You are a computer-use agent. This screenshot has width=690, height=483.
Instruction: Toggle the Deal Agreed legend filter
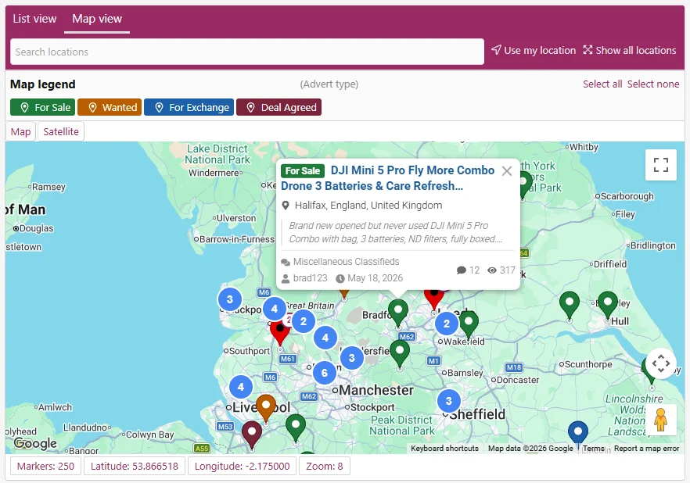(x=279, y=107)
